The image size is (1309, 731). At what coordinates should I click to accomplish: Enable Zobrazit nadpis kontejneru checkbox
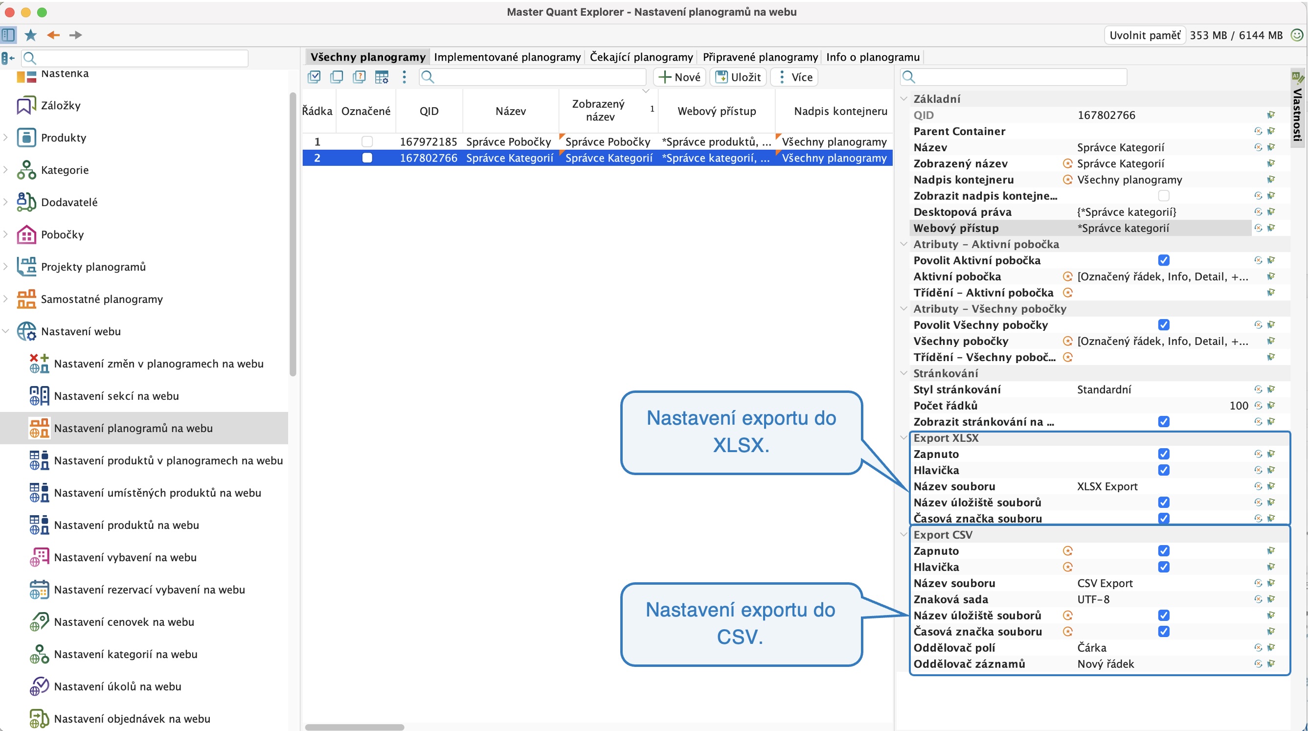pos(1164,196)
